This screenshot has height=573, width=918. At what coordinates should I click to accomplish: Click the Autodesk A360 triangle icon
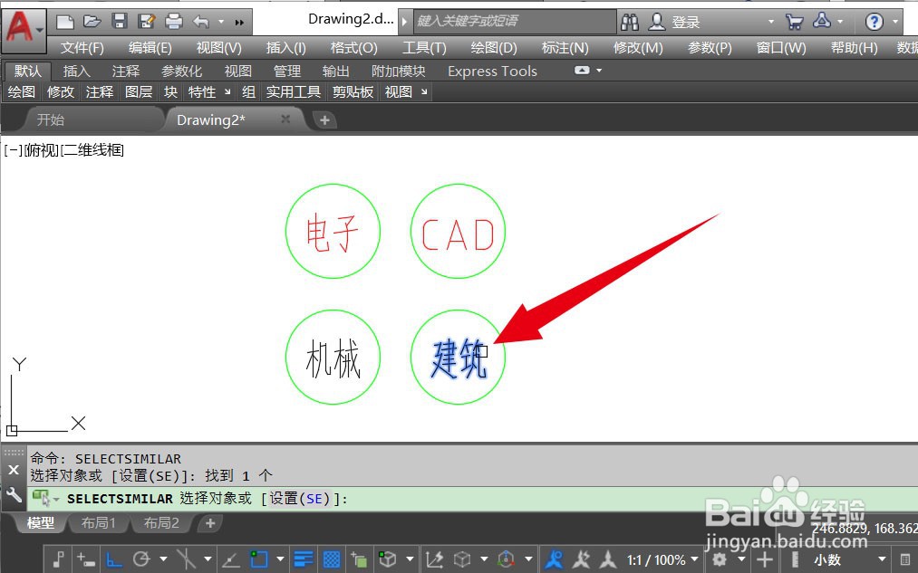pyautogui.click(x=822, y=22)
